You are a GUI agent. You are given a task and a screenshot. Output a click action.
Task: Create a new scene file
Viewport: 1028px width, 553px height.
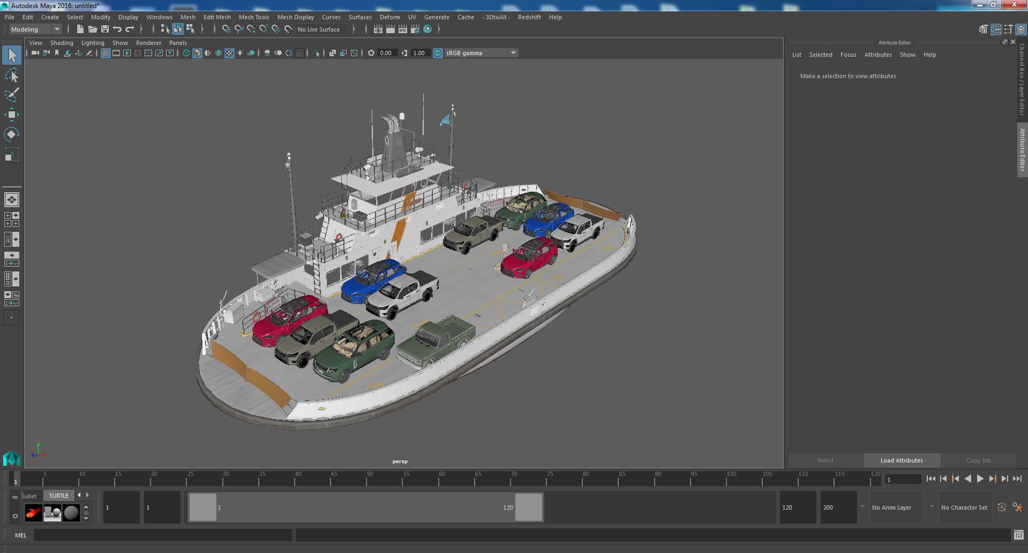80,29
